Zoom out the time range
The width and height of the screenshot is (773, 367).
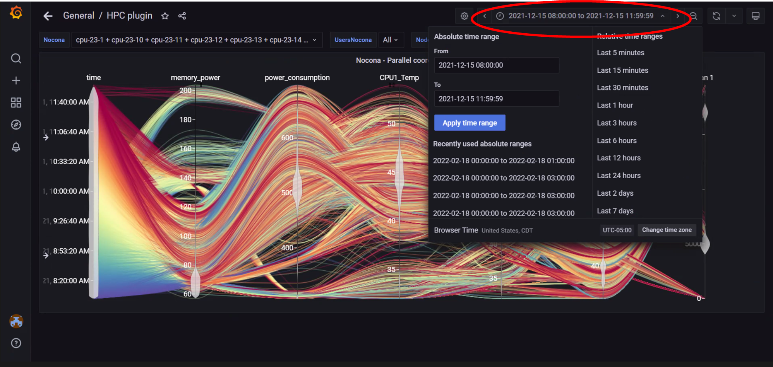[693, 16]
